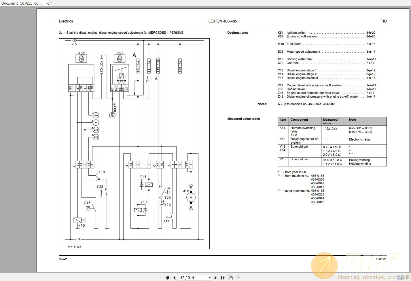This screenshot has height=281, width=411.
Task: Click the grayed-out next view icon
Action: 238,278
